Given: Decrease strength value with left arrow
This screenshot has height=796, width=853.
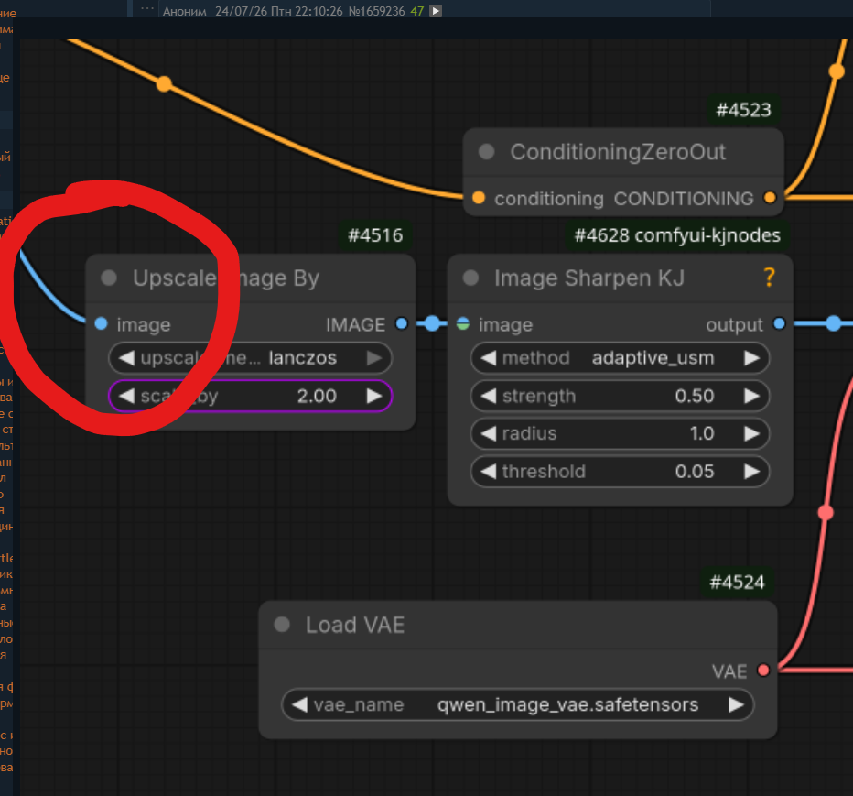Looking at the screenshot, I should point(489,396).
